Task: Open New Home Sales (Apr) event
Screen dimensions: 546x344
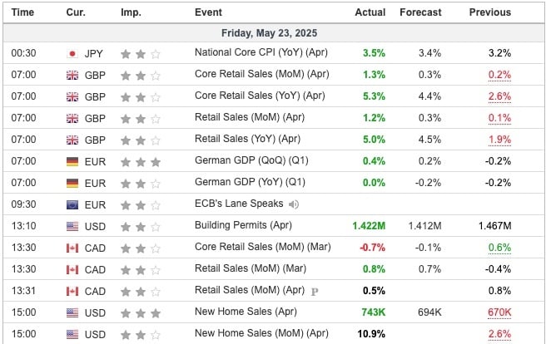Action: point(246,312)
